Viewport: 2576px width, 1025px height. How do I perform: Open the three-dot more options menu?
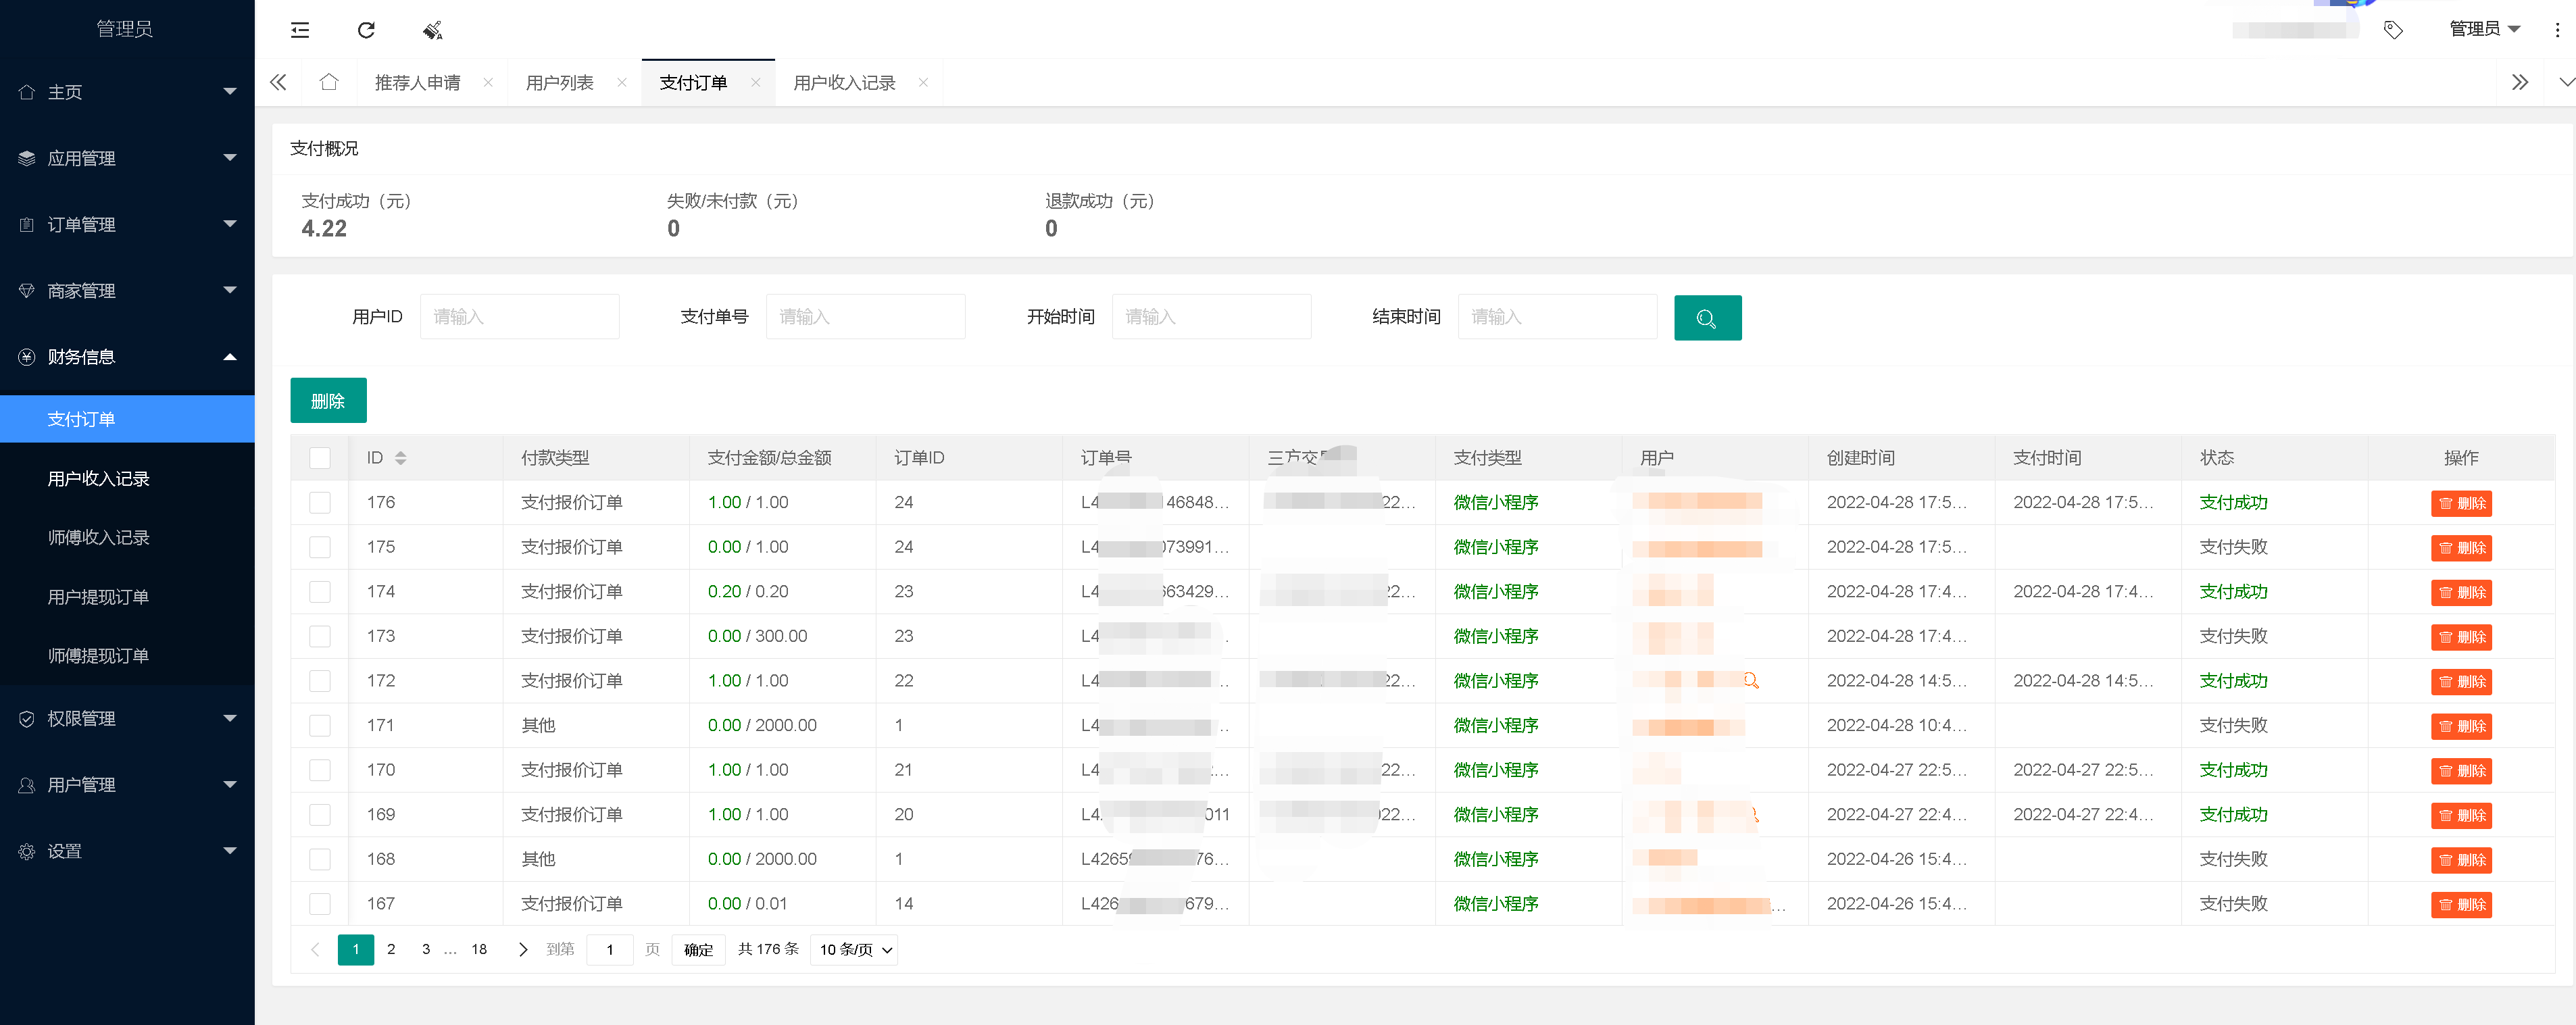(x=2557, y=30)
